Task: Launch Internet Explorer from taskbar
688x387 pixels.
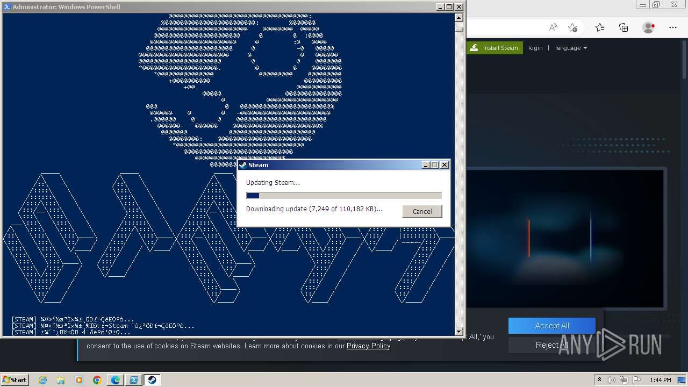Action: (42, 380)
